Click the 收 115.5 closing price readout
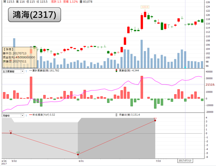The width and height of the screenshot is (216, 166). click(42, 2)
